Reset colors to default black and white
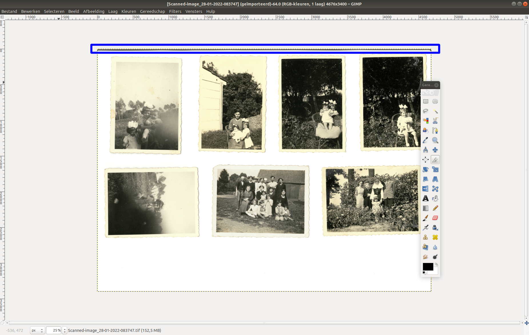529x335 pixels. (424, 273)
